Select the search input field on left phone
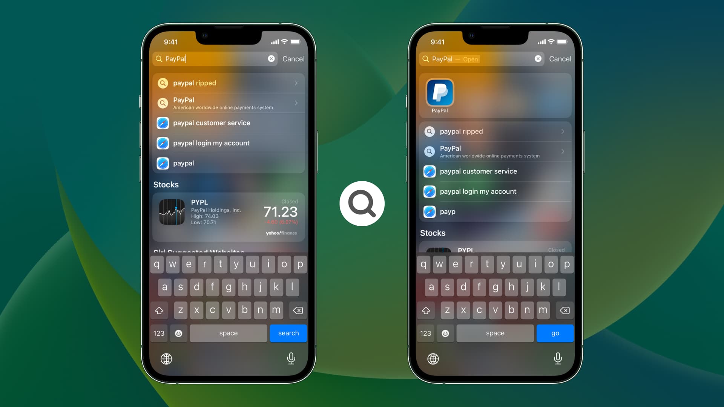 (215, 59)
